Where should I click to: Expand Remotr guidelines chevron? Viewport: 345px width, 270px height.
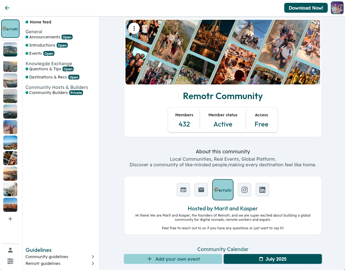[x=93, y=264]
